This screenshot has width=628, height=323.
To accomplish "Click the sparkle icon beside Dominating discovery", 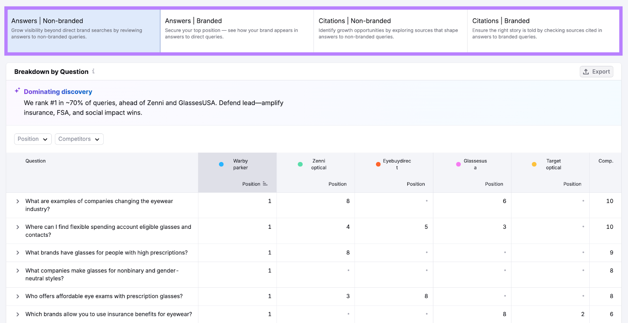I will (x=17, y=90).
